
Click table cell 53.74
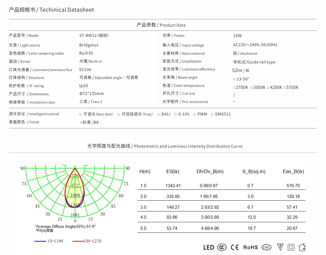coord(172,228)
